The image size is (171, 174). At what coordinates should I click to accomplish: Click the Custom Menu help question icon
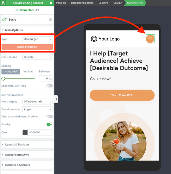(38, 10)
